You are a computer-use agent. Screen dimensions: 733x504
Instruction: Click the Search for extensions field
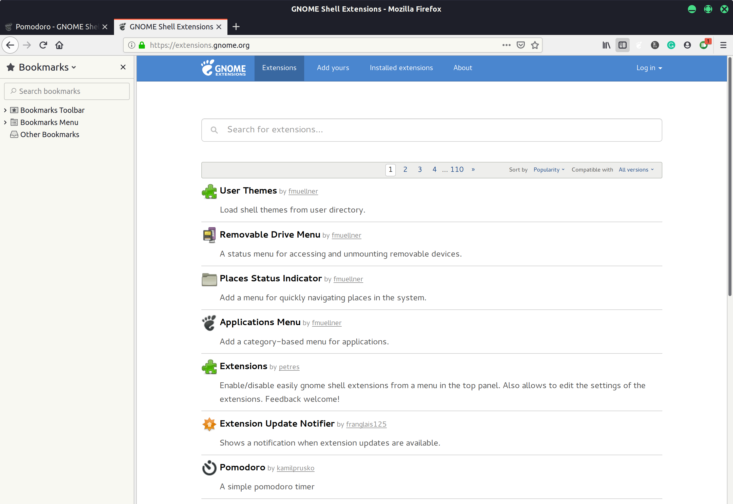coord(431,130)
